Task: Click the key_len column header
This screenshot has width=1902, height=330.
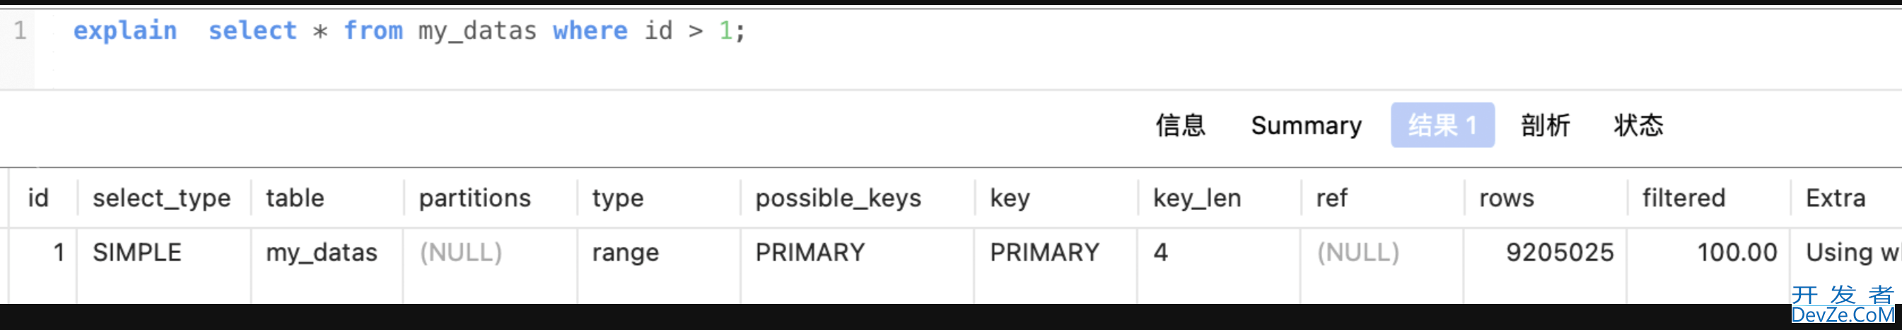Action: click(1197, 198)
